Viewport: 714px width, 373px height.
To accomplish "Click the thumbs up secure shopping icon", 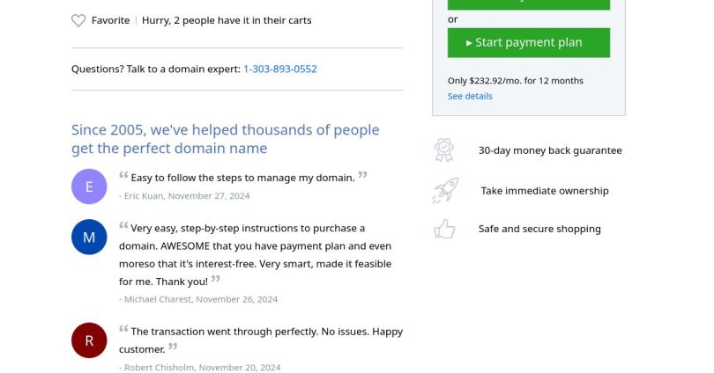I will pos(444,230).
